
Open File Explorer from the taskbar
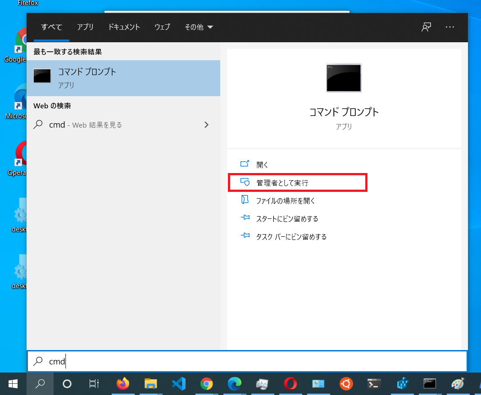click(150, 384)
